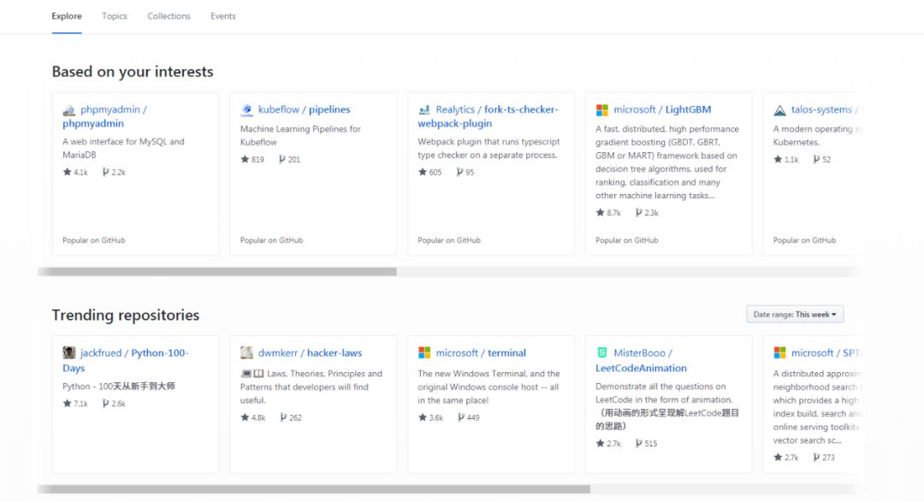The image size is (924, 502).
Task: Click the fork icon showing 449 forks
Action: [461, 417]
